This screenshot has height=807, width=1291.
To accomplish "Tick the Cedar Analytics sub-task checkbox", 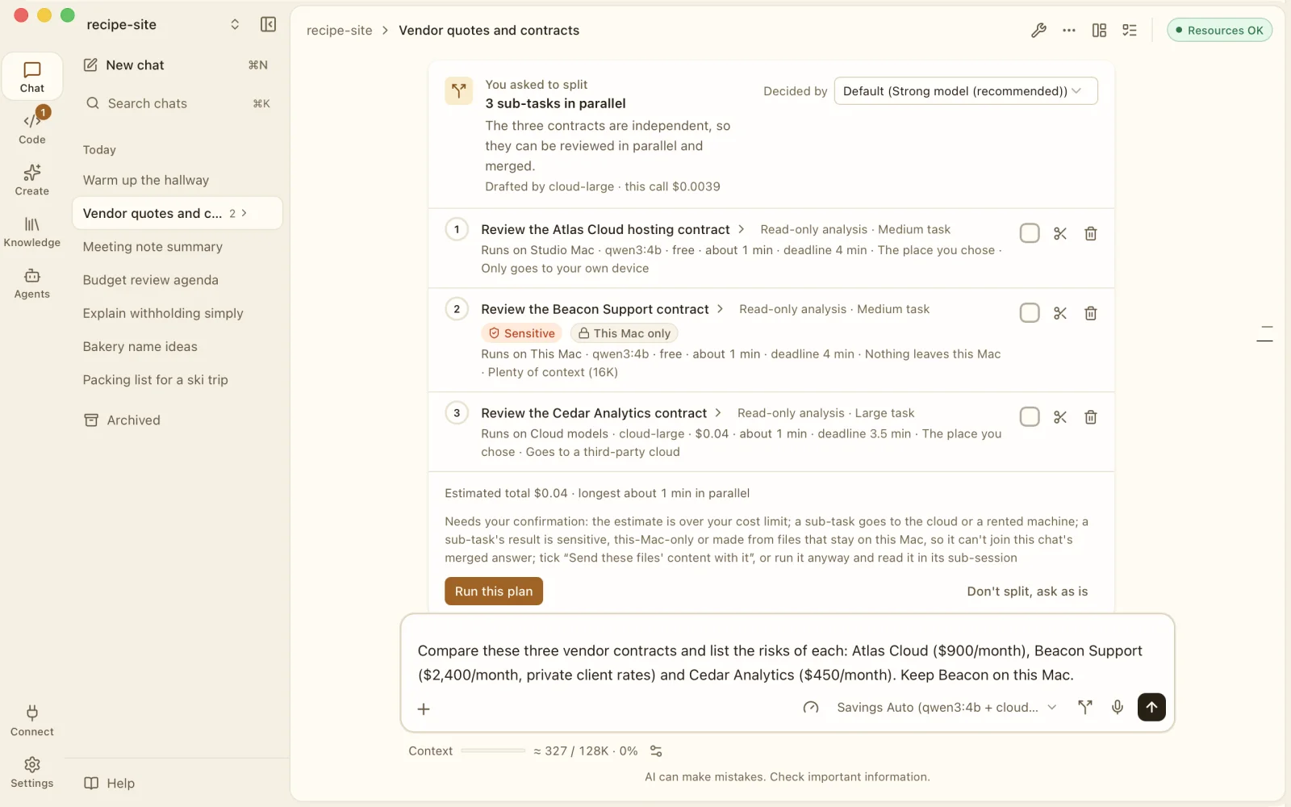I will [1030, 417].
